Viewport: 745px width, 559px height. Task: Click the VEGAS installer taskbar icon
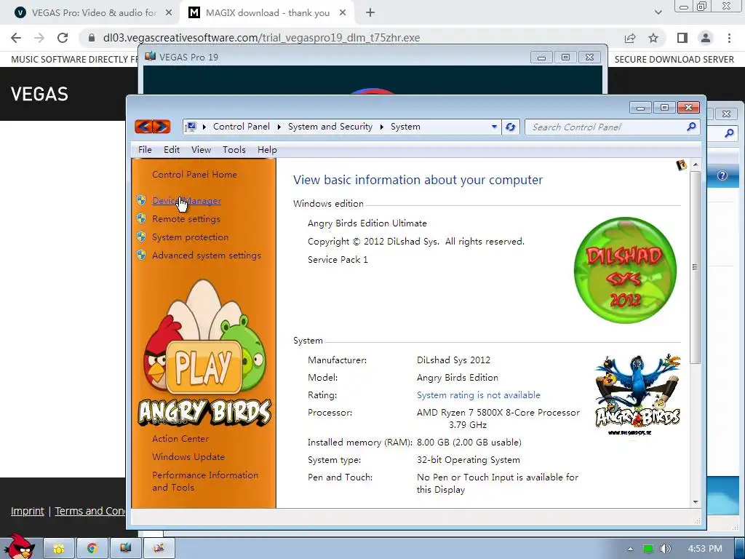[125, 548]
